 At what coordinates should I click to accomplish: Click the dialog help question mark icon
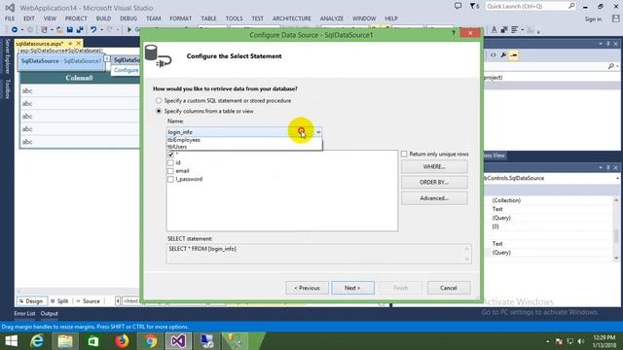(454, 33)
